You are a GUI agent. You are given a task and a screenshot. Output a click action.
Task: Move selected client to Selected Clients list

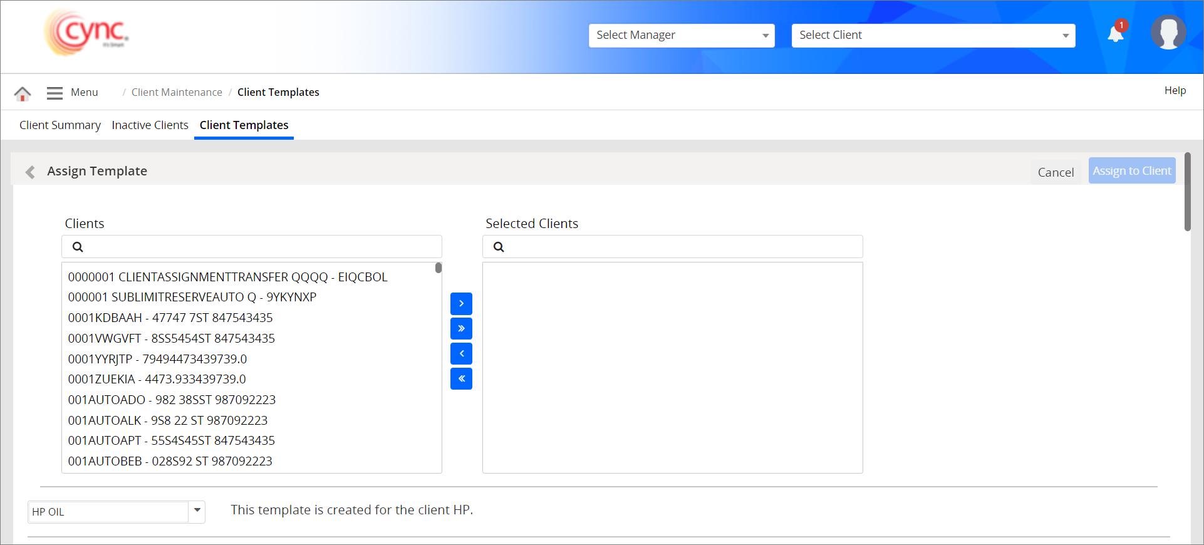pos(461,304)
